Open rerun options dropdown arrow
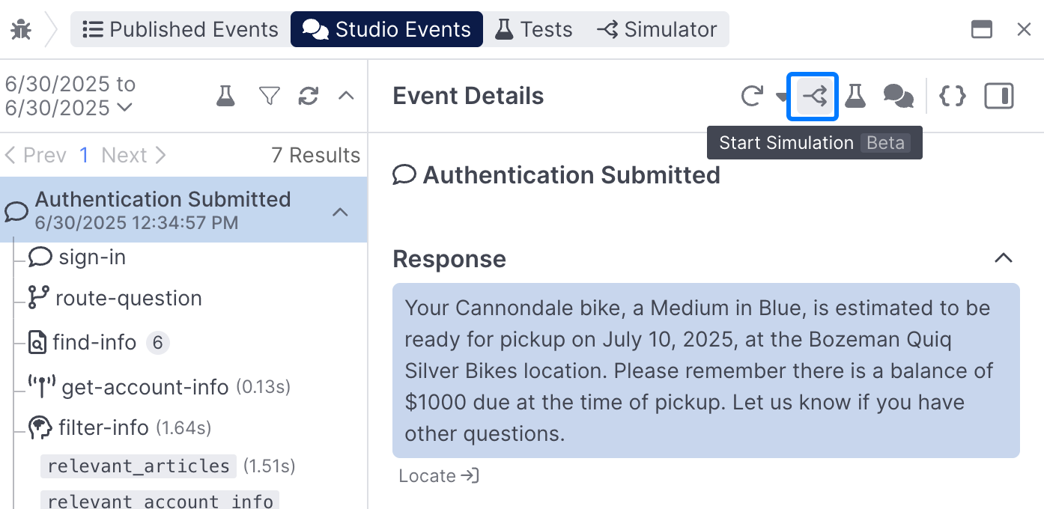This screenshot has height=509, width=1044. point(782,97)
